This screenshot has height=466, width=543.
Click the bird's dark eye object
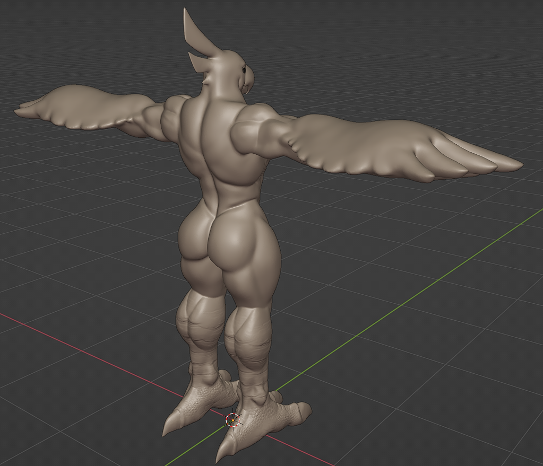244,69
